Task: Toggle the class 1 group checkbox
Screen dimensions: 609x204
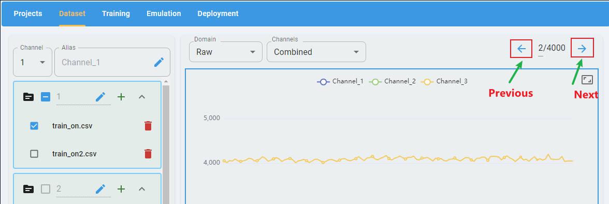Action: click(x=46, y=97)
